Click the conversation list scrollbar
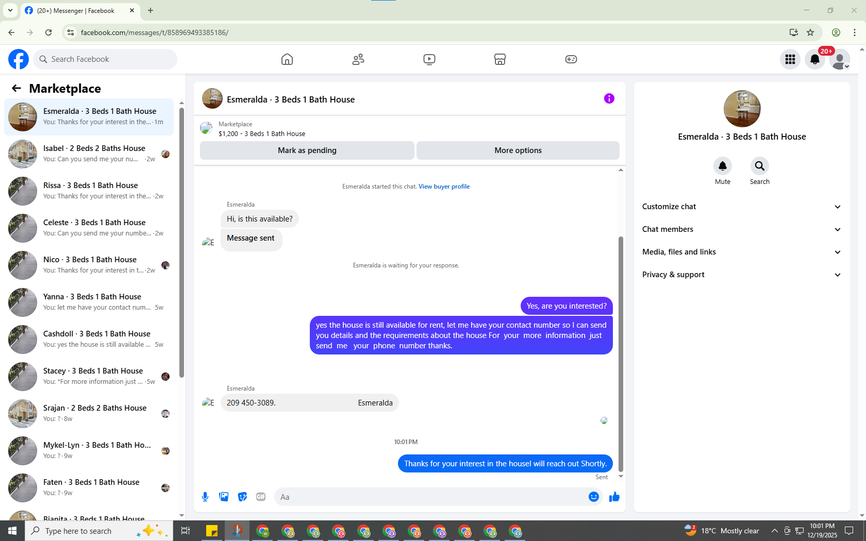This screenshot has height=541, width=866. pos(181,242)
